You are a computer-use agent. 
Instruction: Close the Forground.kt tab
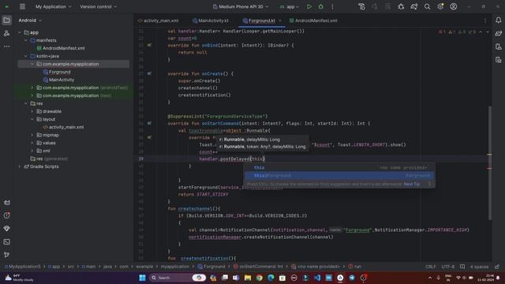pyautogui.click(x=280, y=21)
